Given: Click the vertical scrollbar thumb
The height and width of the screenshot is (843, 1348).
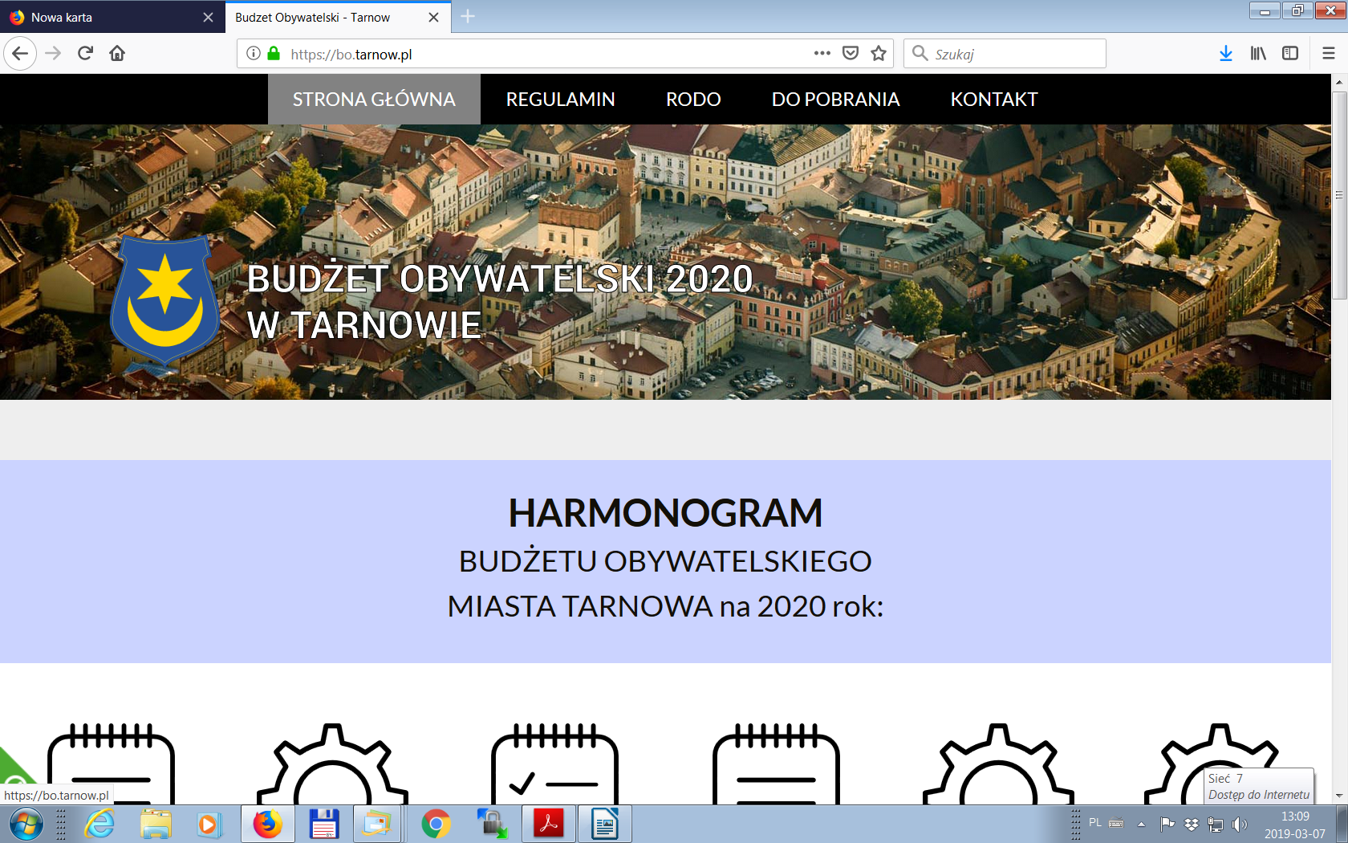Looking at the screenshot, I should 1339,195.
